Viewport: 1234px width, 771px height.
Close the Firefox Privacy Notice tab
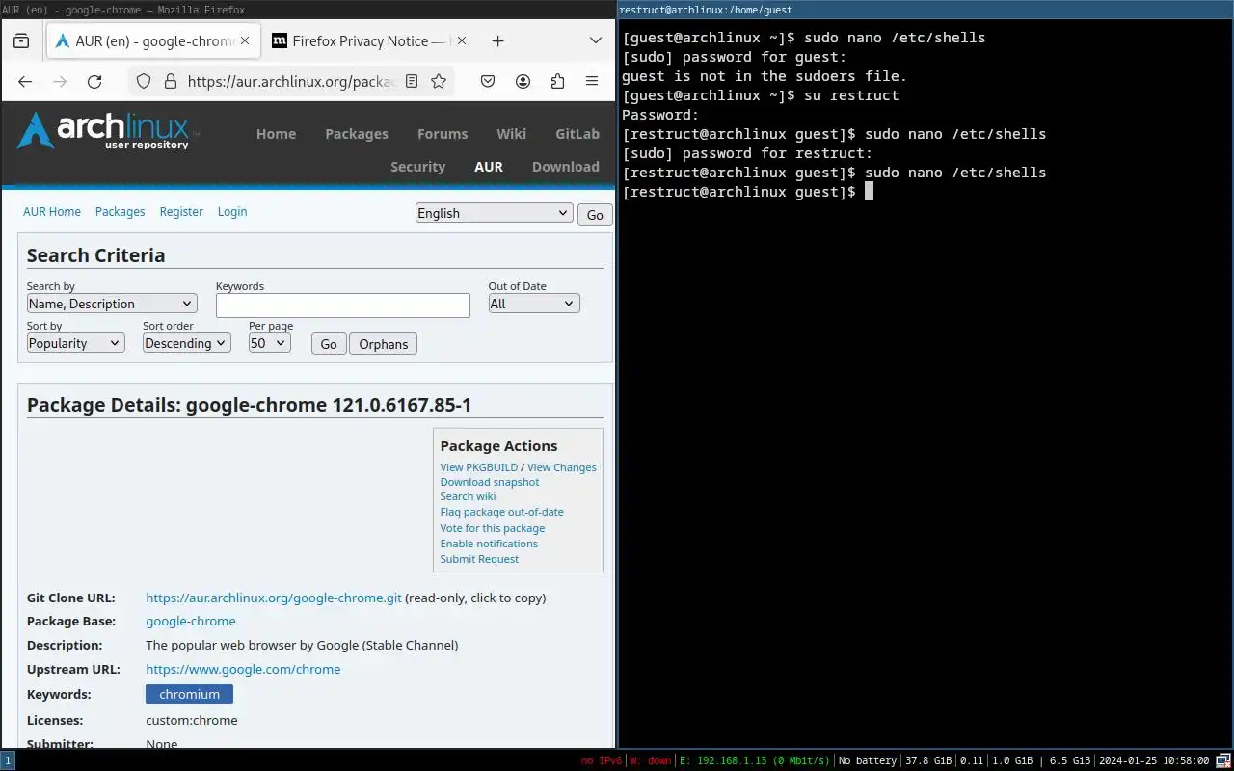click(462, 41)
